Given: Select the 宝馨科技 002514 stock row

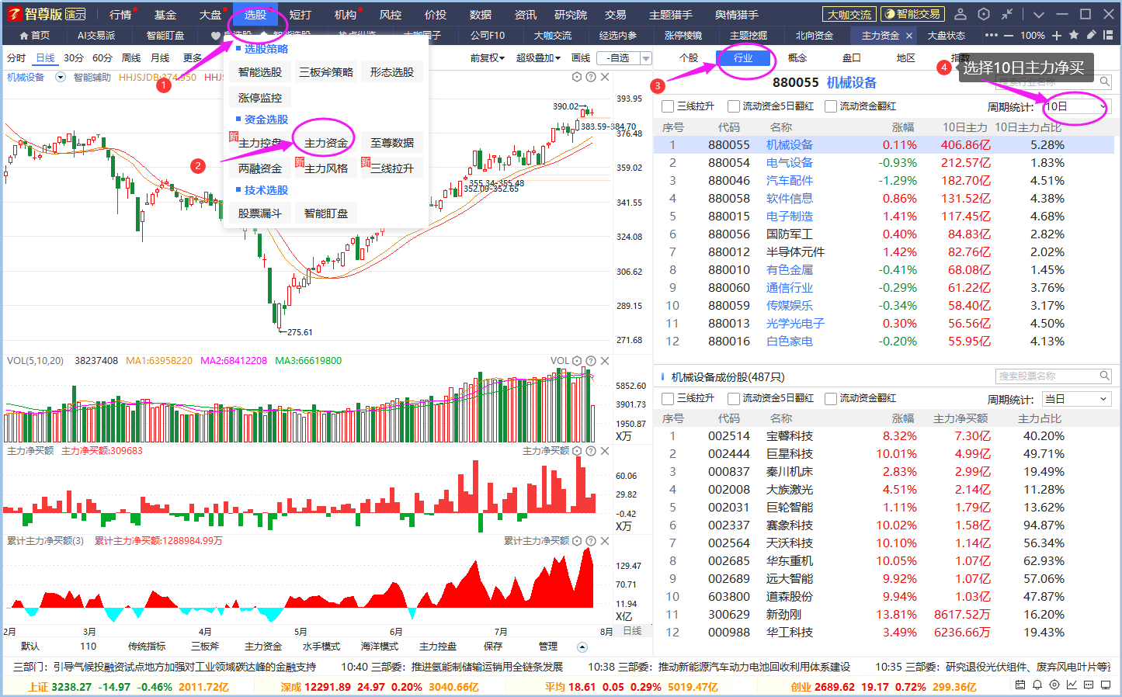Looking at the screenshot, I should (x=884, y=436).
